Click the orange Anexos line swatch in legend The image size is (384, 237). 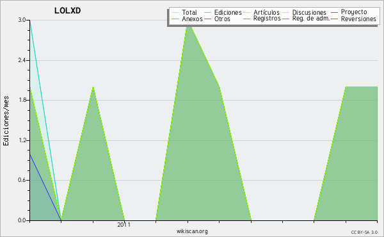coord(175,19)
